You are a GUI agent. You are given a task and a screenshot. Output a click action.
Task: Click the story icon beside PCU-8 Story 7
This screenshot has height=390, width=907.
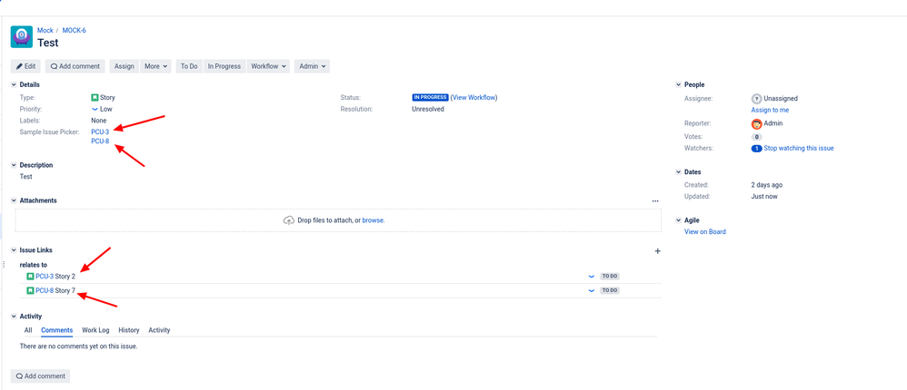coord(31,290)
